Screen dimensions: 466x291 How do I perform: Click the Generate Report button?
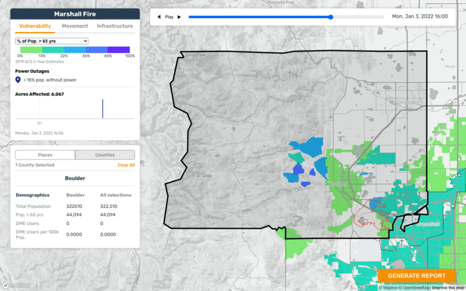416,276
